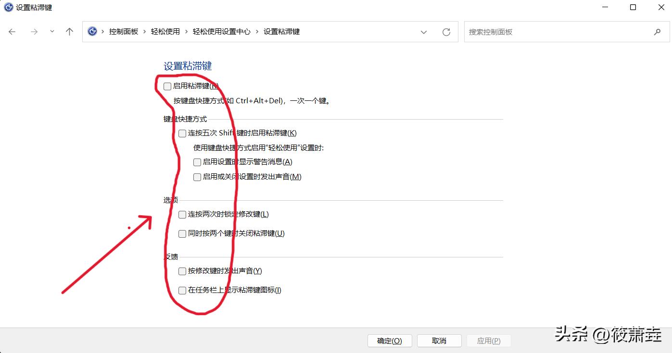Expand the address bar dropdown on the right
Image resolution: width=672 pixels, height=353 pixels.
[423, 32]
